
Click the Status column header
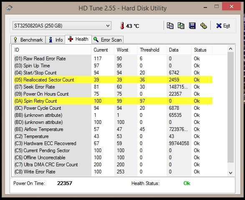[x=202, y=50]
